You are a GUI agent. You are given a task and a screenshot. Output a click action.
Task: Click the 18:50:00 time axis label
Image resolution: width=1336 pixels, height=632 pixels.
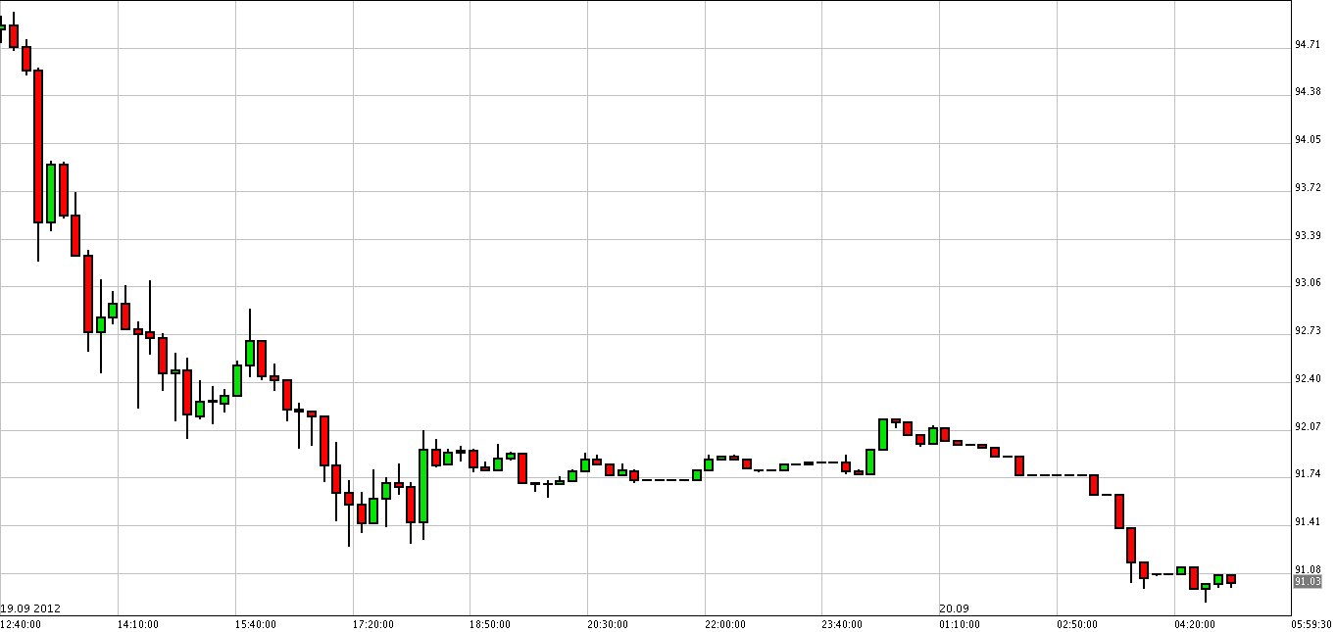click(x=490, y=623)
